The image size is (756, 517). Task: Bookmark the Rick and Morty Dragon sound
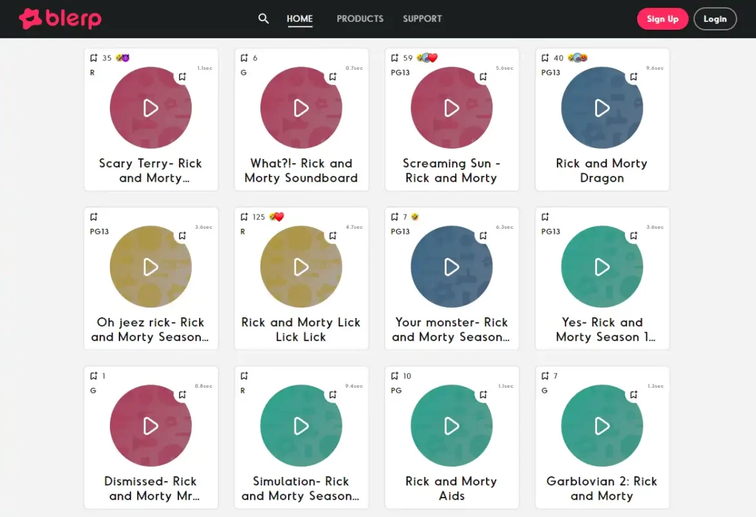click(634, 77)
